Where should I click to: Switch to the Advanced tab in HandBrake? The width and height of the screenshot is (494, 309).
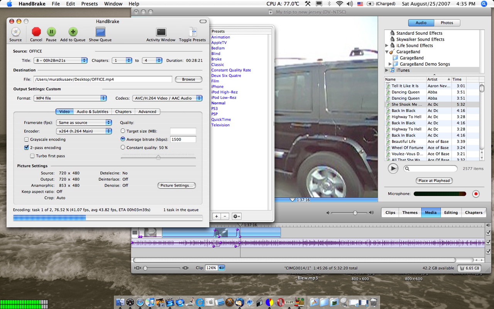click(x=147, y=112)
